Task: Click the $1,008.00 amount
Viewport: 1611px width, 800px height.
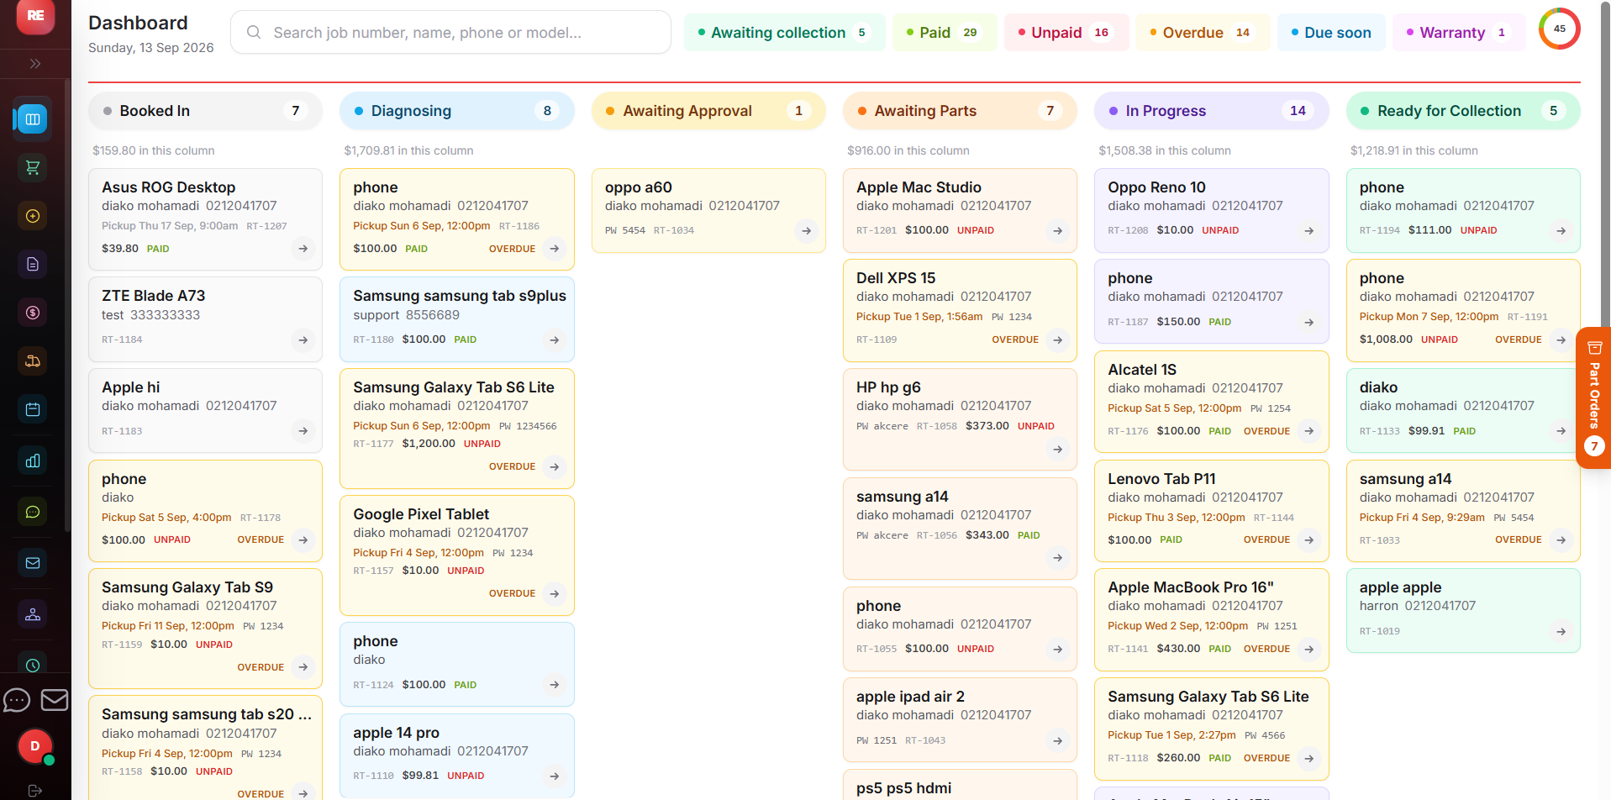Action: tap(1386, 339)
